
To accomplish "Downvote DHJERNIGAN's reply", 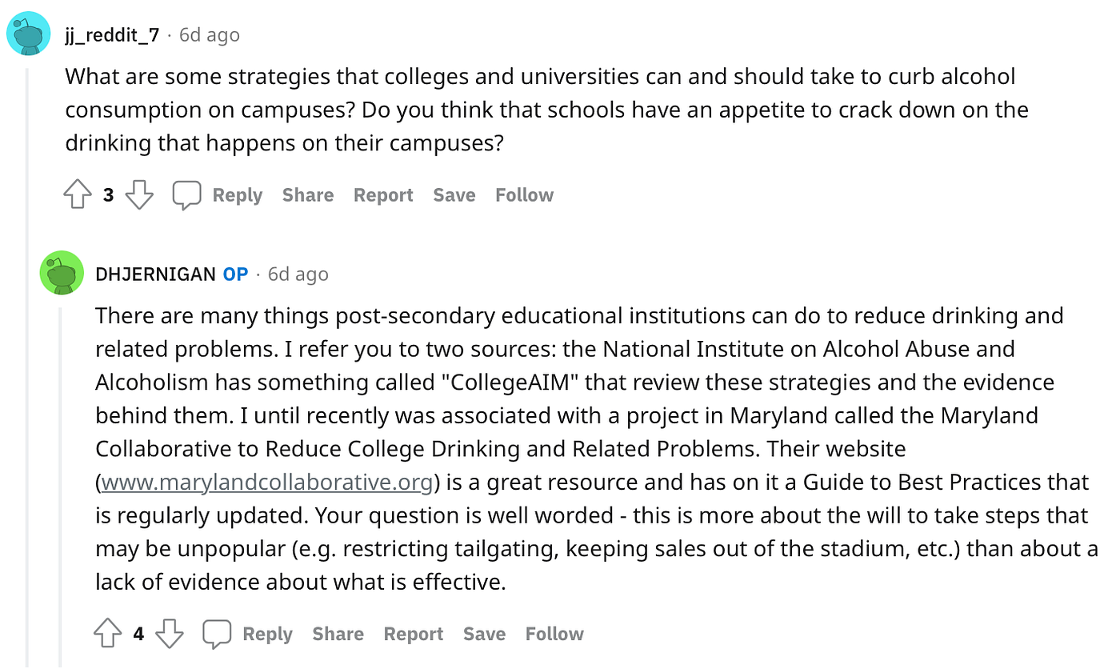I will 169,634.
